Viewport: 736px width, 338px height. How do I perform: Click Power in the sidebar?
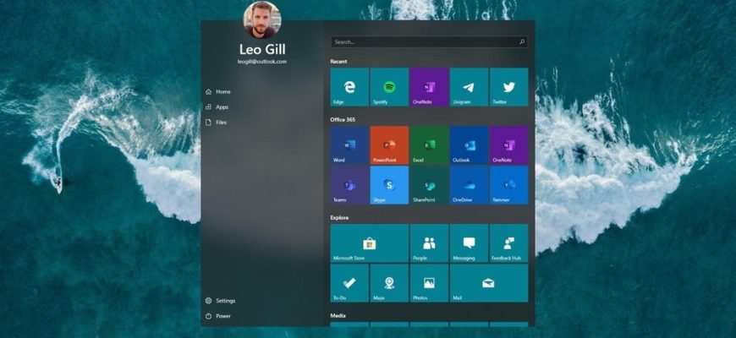tap(217, 316)
